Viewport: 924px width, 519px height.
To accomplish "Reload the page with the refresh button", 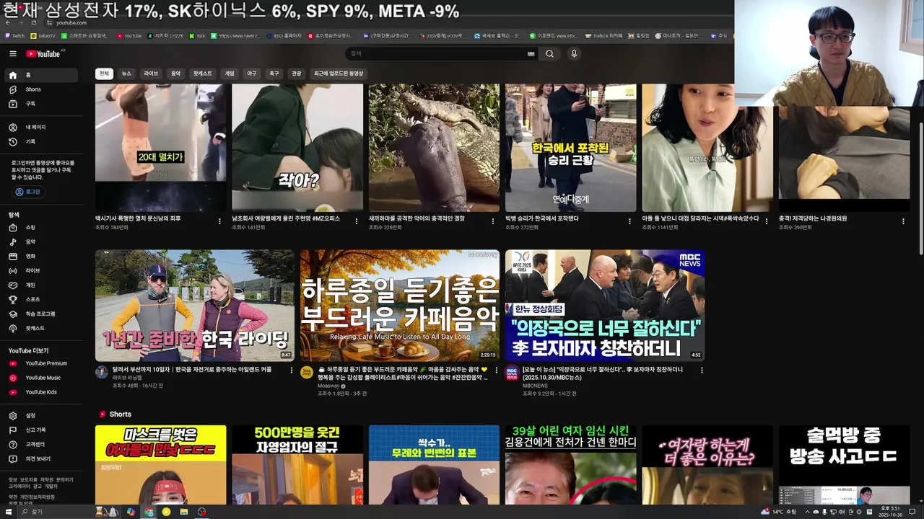I will (x=33, y=22).
